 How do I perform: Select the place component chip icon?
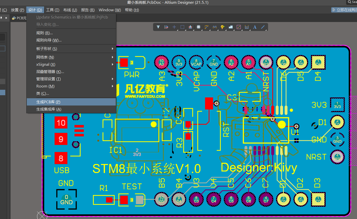point(198,27)
